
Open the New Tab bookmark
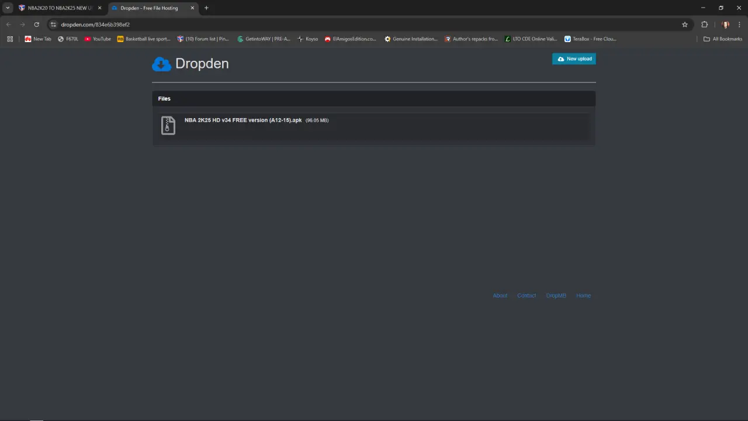click(38, 39)
